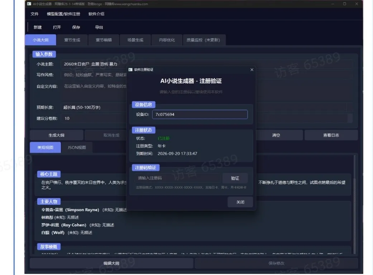Click the 核心主题 section label
The width and height of the screenshot is (373, 275).
pos(49,174)
